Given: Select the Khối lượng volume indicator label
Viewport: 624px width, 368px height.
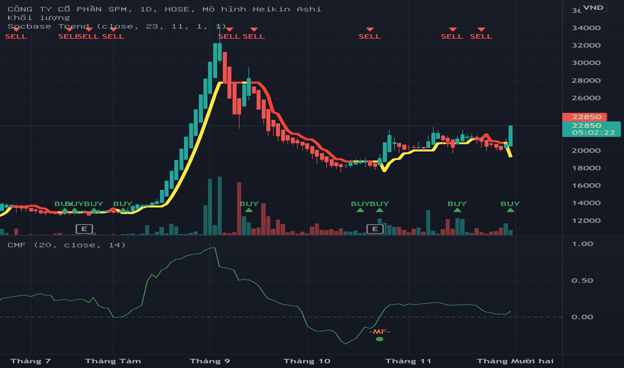Looking at the screenshot, I should [x=31, y=17].
